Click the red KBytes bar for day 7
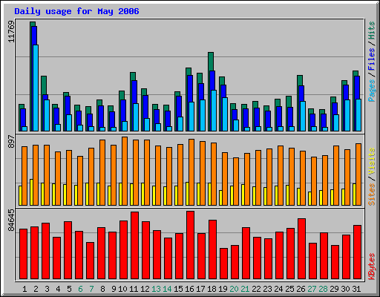This screenshot has width=380, height=297. coord(91,261)
